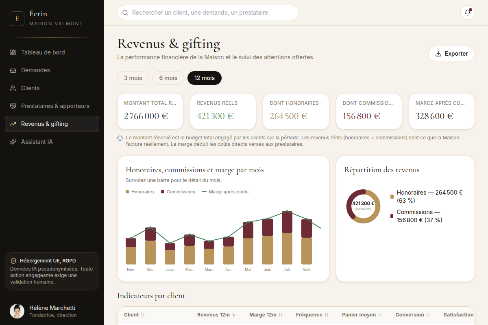Image resolution: width=488 pixels, height=325 pixels.
Task: Toggle the Honoraires legend series
Action: [x=140, y=192]
